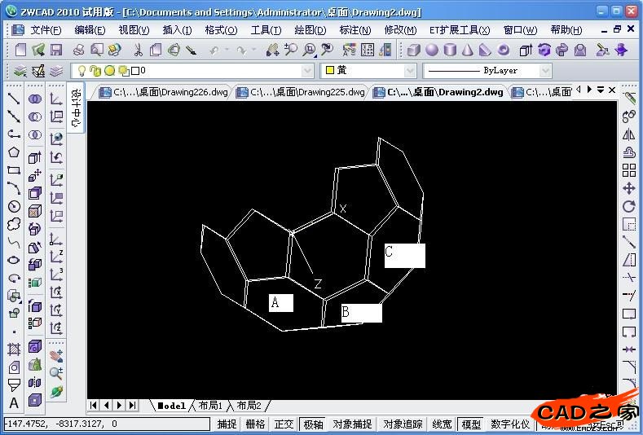Click the Mirror modify icon
Image resolution: width=643 pixels, height=435 pixels.
[628, 134]
